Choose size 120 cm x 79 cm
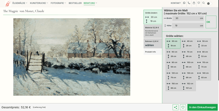 [x=173, y=75]
